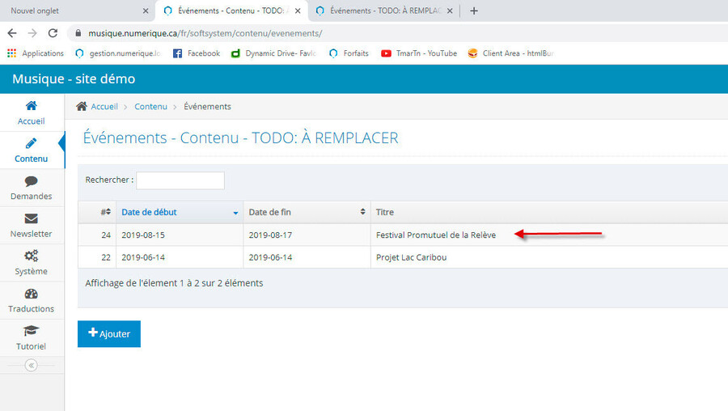Open Tutoriel graduation cap icon
Screen dimensions: 728x411
[31, 331]
